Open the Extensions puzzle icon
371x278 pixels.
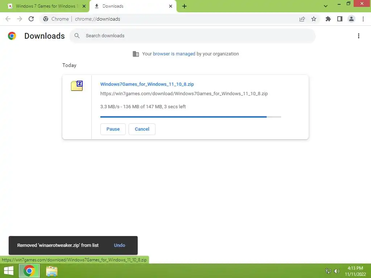click(x=328, y=19)
